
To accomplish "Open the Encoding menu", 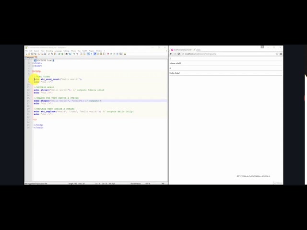I will (x=49, y=51).
